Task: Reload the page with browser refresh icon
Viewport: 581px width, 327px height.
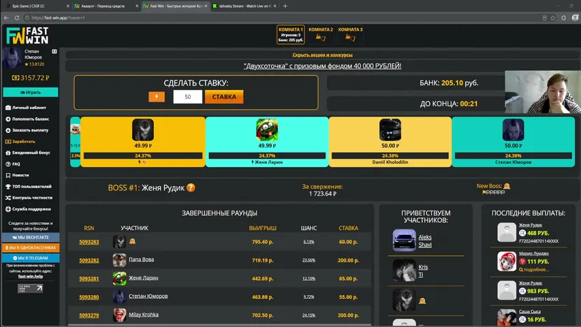Action: point(16,18)
